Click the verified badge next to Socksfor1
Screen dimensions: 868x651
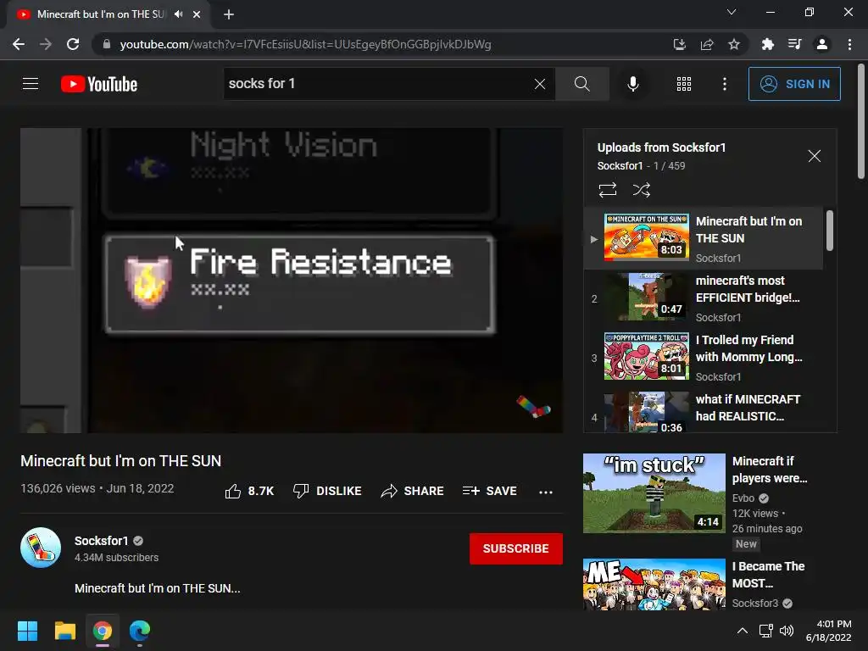[138, 541]
